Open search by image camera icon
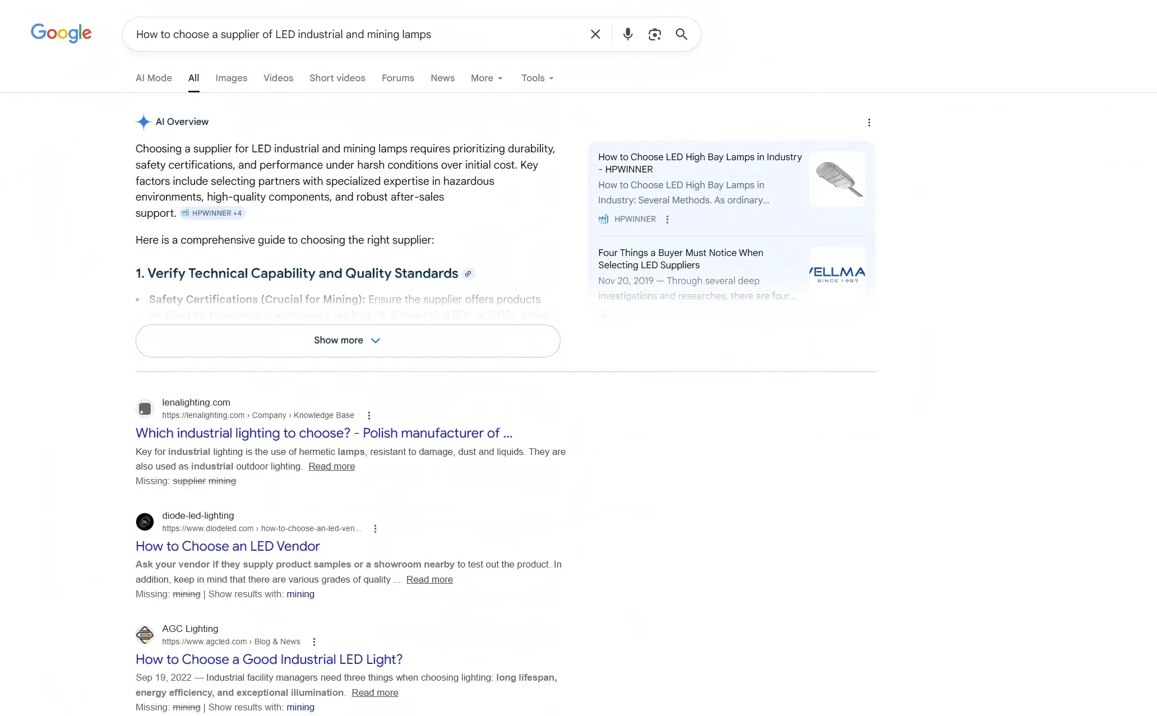This screenshot has width=1157, height=716. click(655, 34)
